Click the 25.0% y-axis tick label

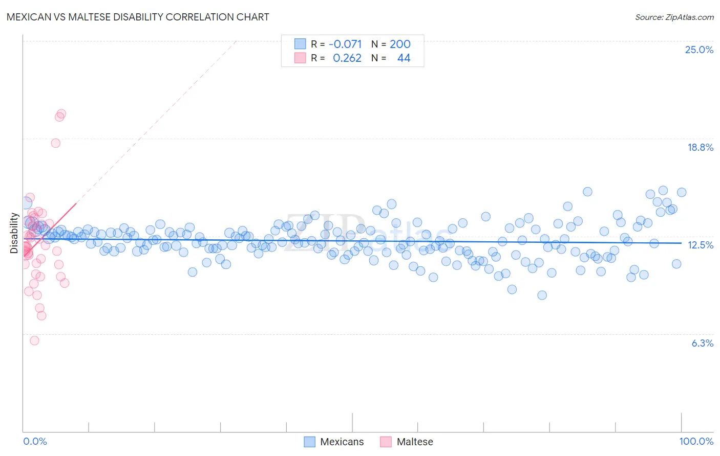(699, 50)
